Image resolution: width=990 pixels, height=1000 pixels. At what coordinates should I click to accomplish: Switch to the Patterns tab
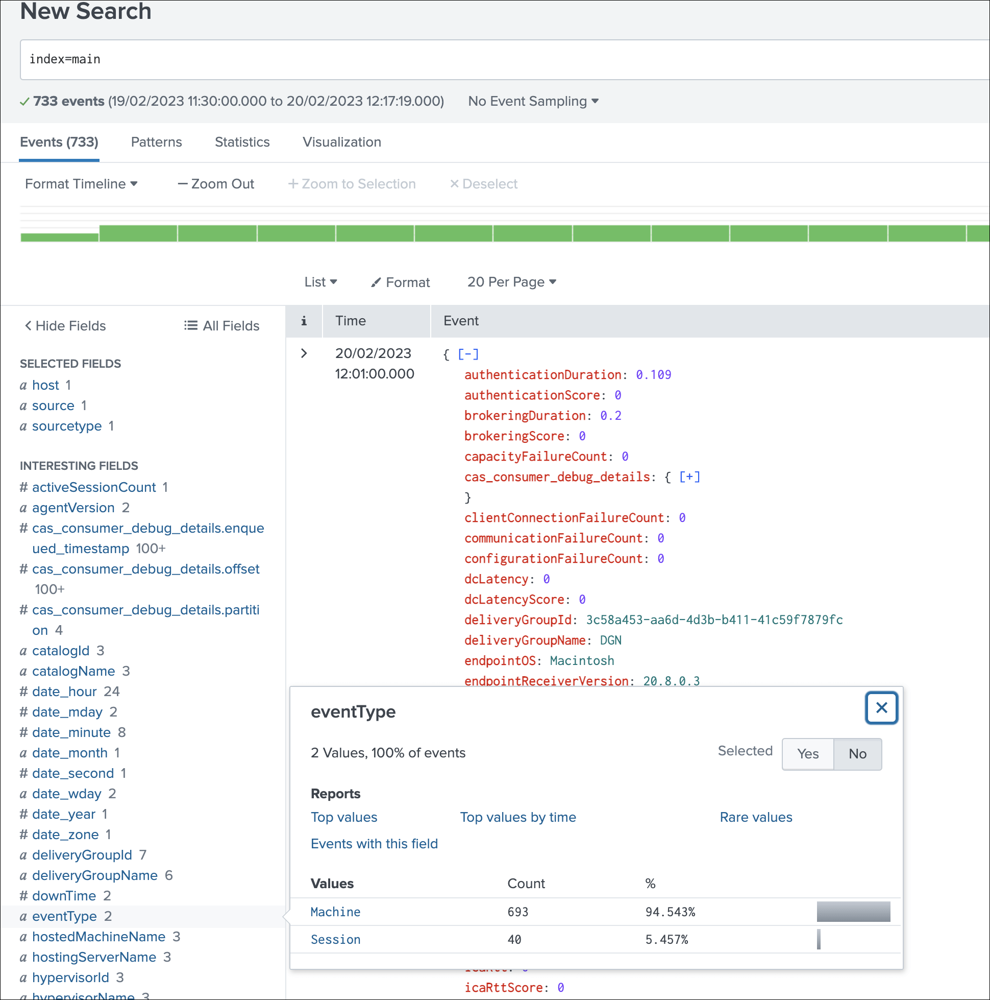[156, 142]
